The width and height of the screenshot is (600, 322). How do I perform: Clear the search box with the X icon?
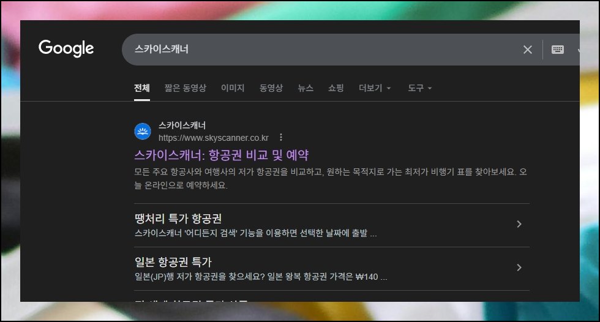(x=528, y=50)
